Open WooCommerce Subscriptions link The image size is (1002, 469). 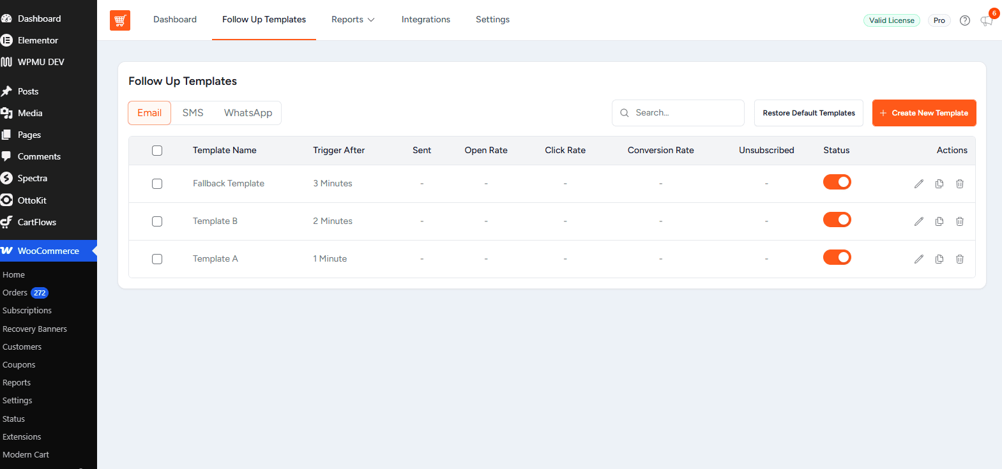pos(27,311)
